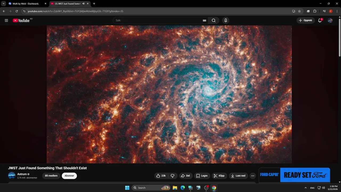341x192 pixels.
Task: Start voice search with microphone icon
Action: point(226,21)
